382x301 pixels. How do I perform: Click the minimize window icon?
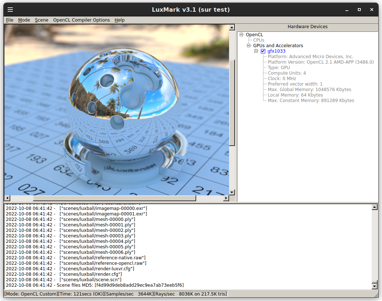click(x=346, y=10)
